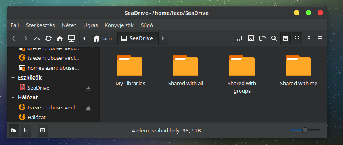The image size is (343, 145).
Task: Open the Szerkesztés menu
Action: point(40,25)
